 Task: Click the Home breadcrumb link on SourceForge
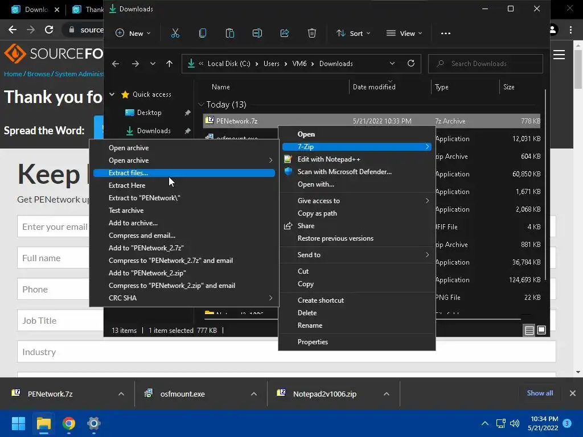pyautogui.click(x=13, y=74)
